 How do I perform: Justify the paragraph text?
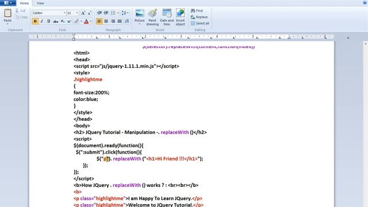click(x=120, y=21)
